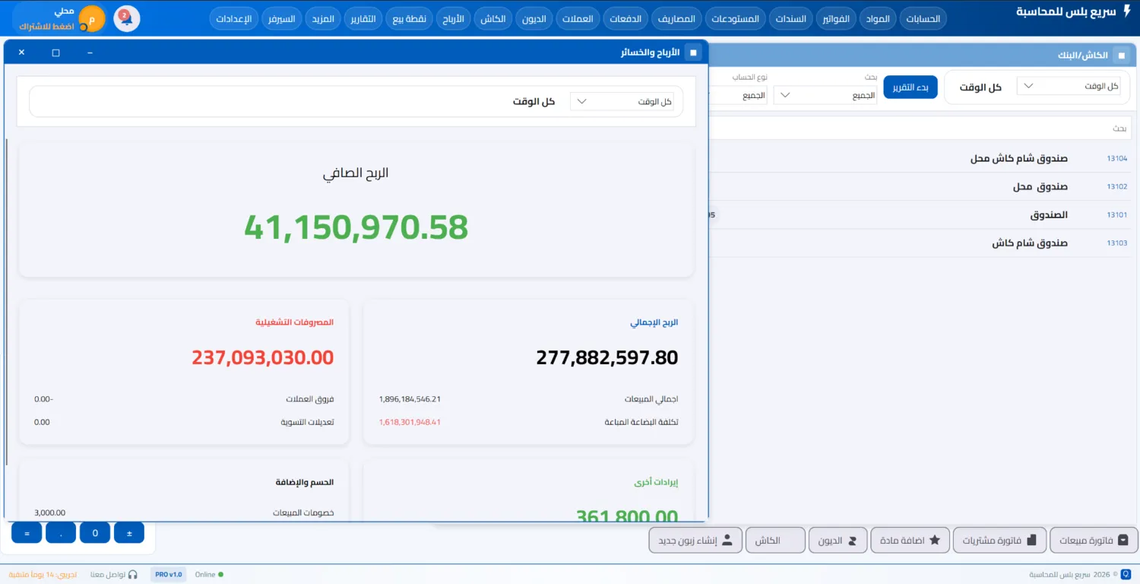Open the الدفعات menu
Viewport: 1140px width, 584px height.
point(625,19)
